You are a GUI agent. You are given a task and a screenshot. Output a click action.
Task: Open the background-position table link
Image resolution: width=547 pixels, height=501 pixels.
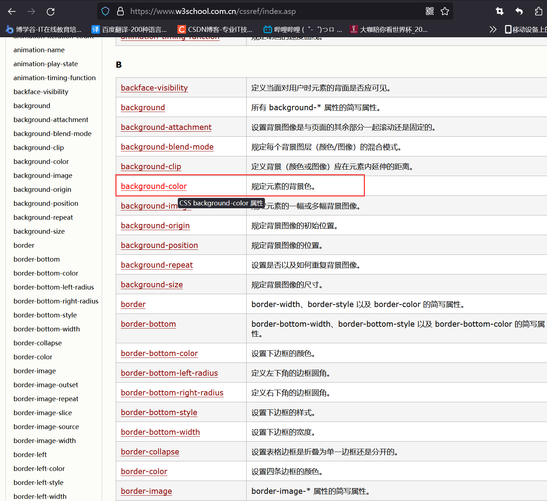click(159, 245)
